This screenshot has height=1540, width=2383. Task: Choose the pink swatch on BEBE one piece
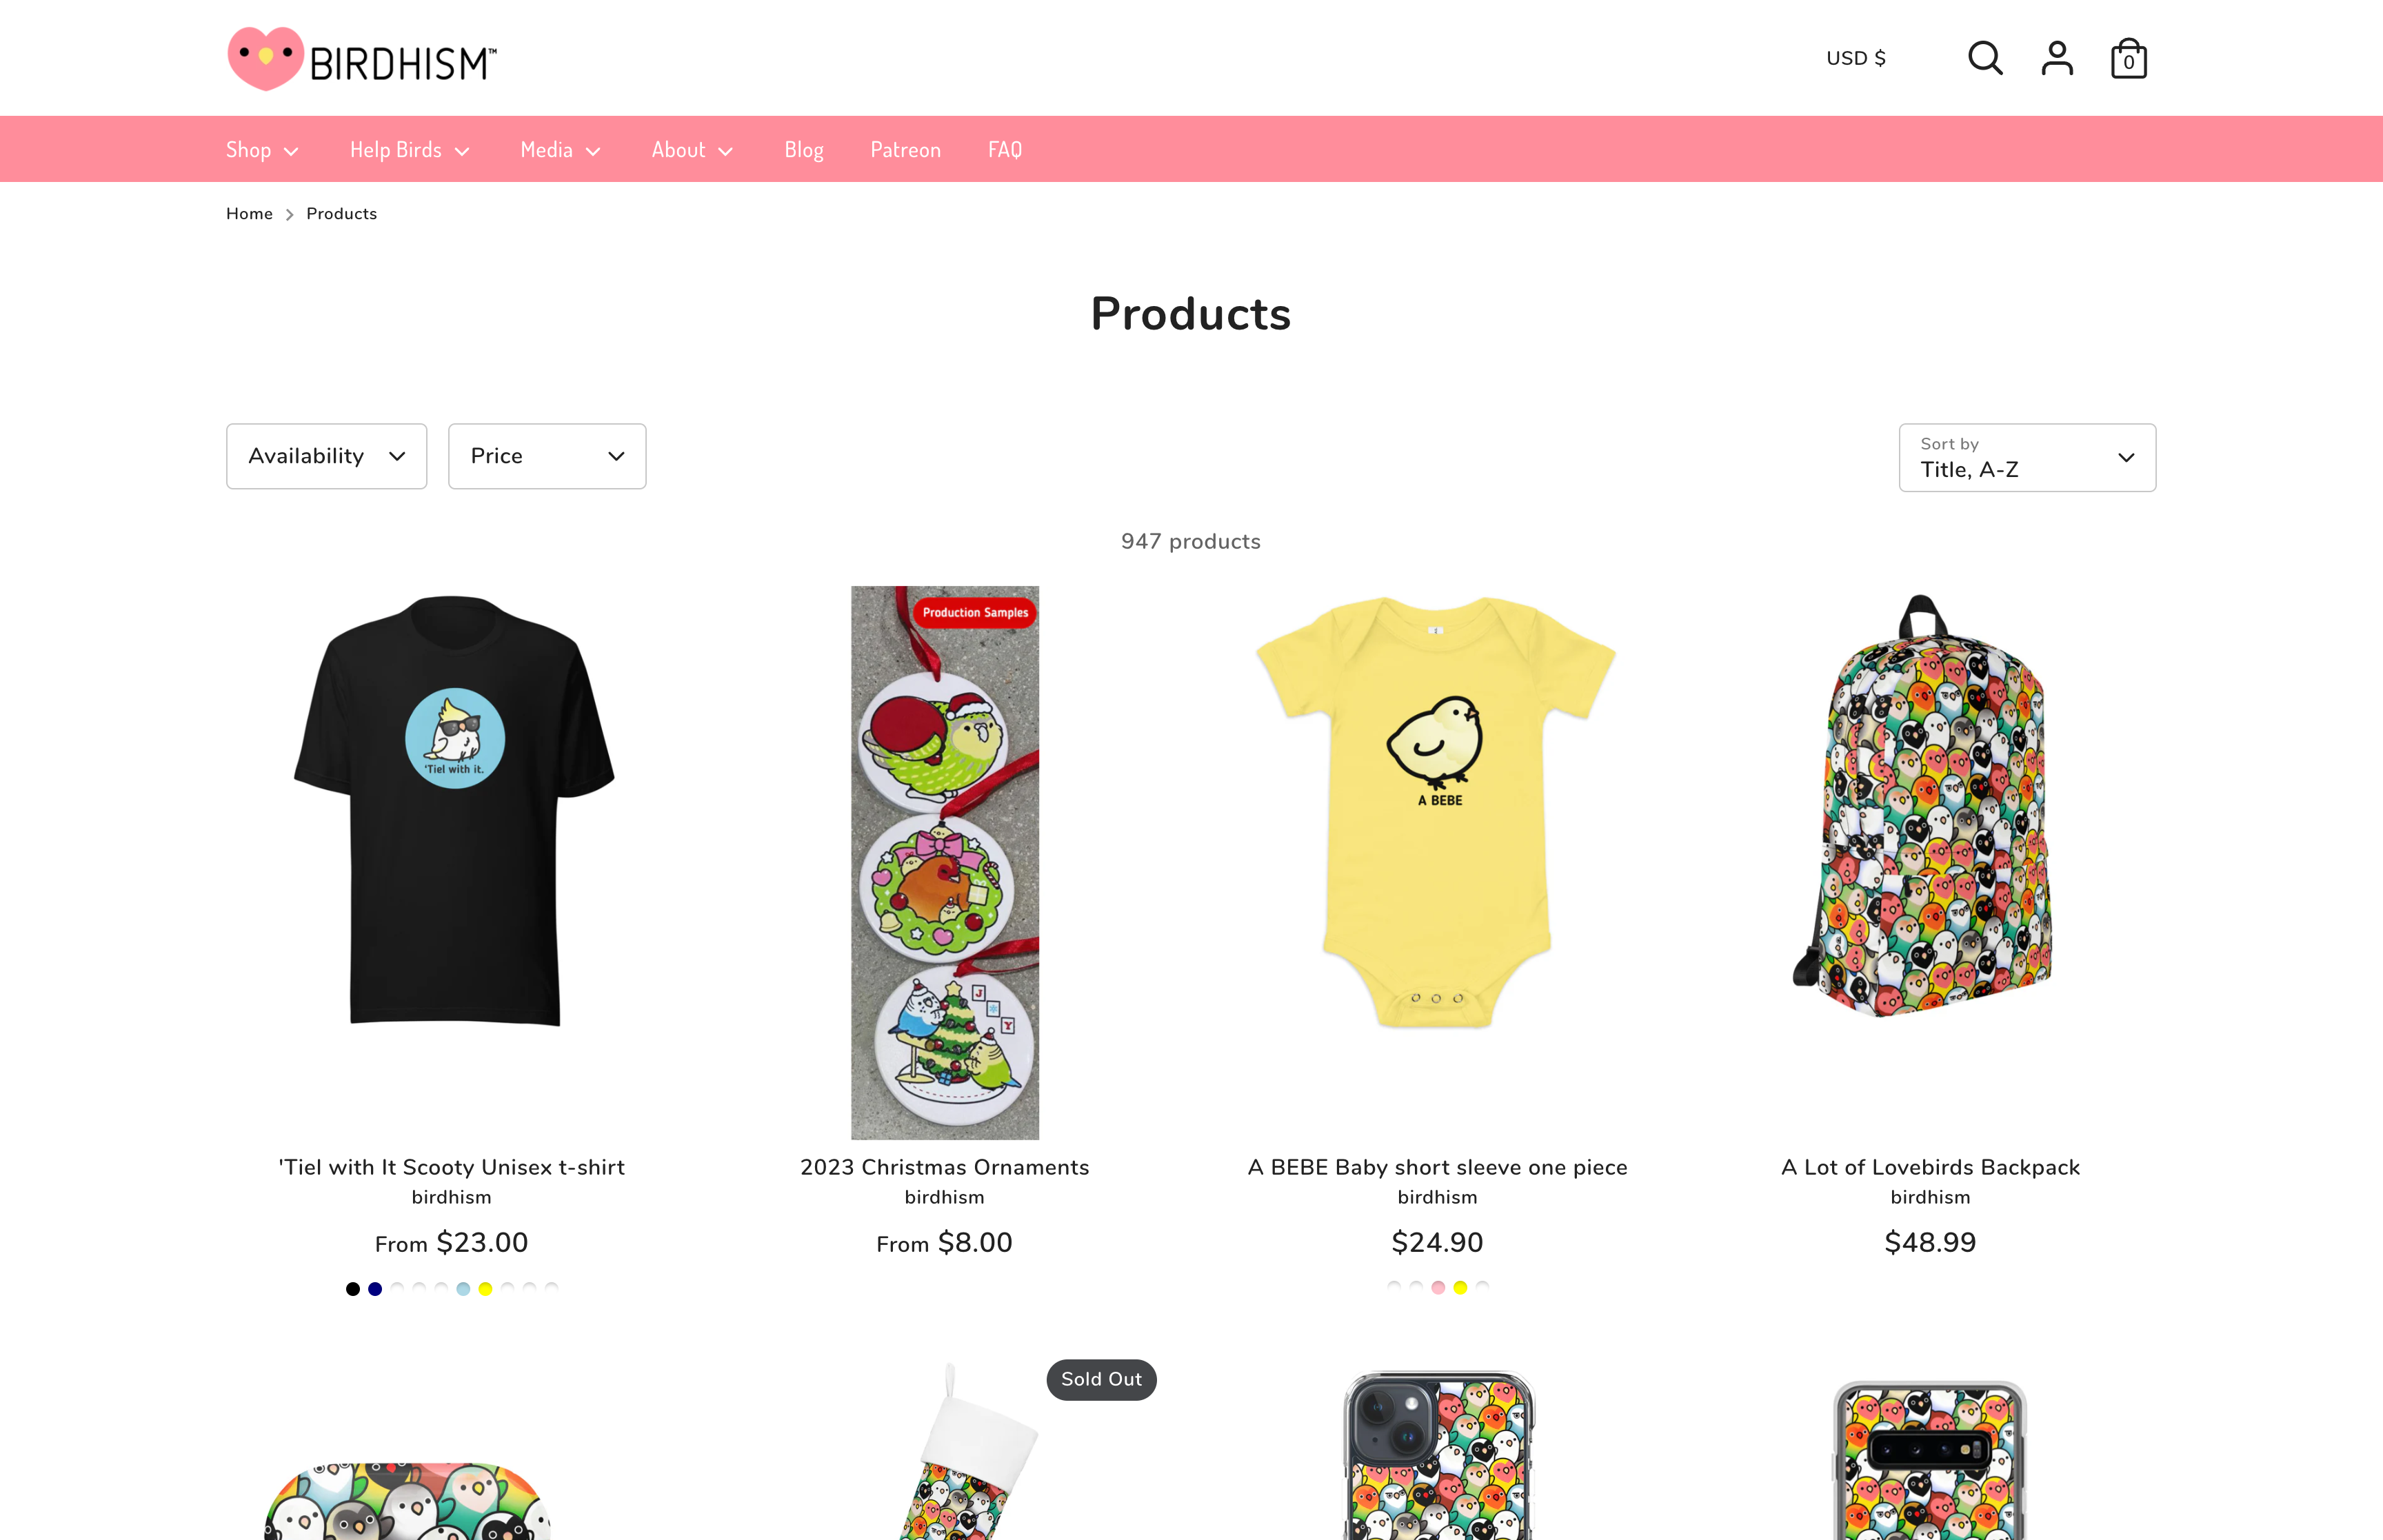(1438, 1288)
